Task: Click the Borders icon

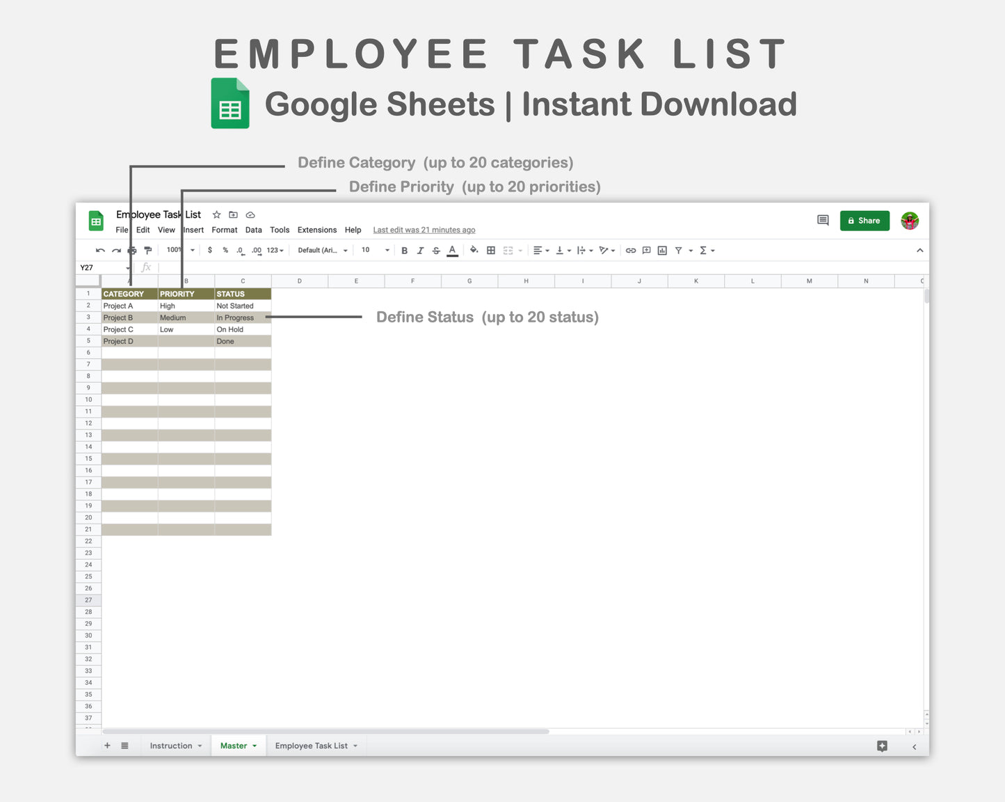Action: point(490,250)
